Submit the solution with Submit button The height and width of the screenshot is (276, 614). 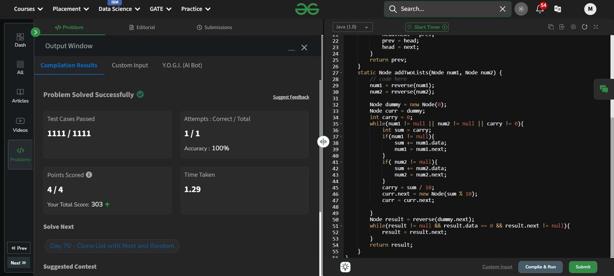[x=583, y=267]
